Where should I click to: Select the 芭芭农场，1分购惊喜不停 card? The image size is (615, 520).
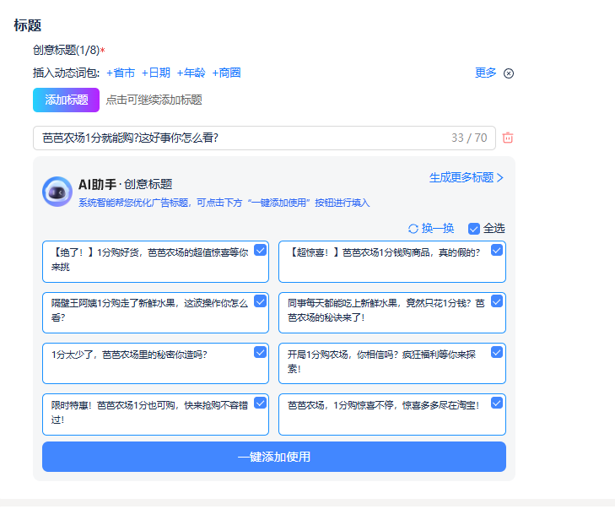pyautogui.click(x=391, y=414)
